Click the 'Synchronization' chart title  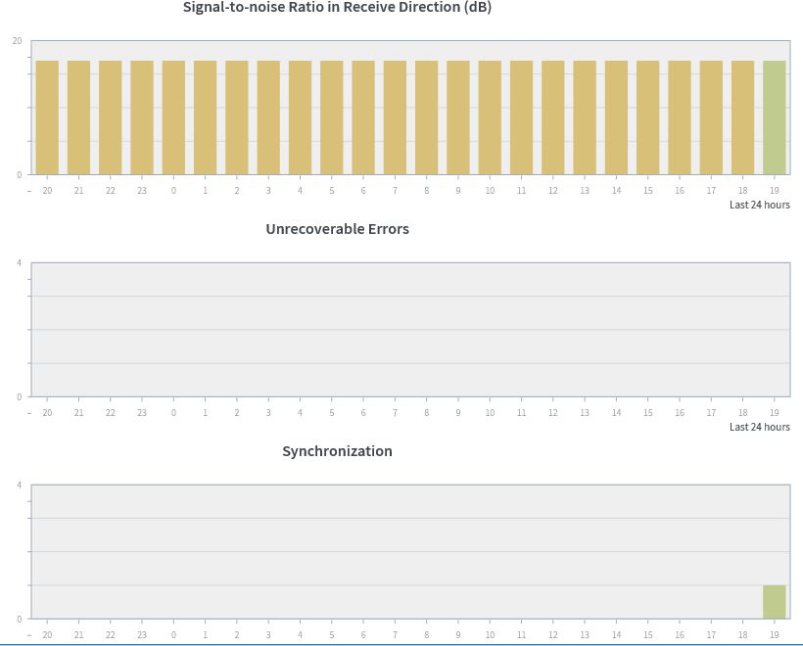pos(337,451)
